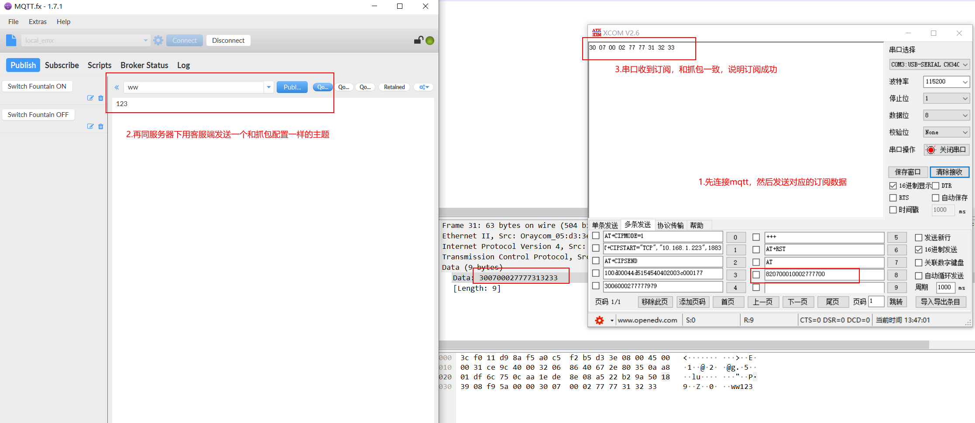Expand the topic dropdown next to ww
975x423 pixels.
click(x=268, y=87)
